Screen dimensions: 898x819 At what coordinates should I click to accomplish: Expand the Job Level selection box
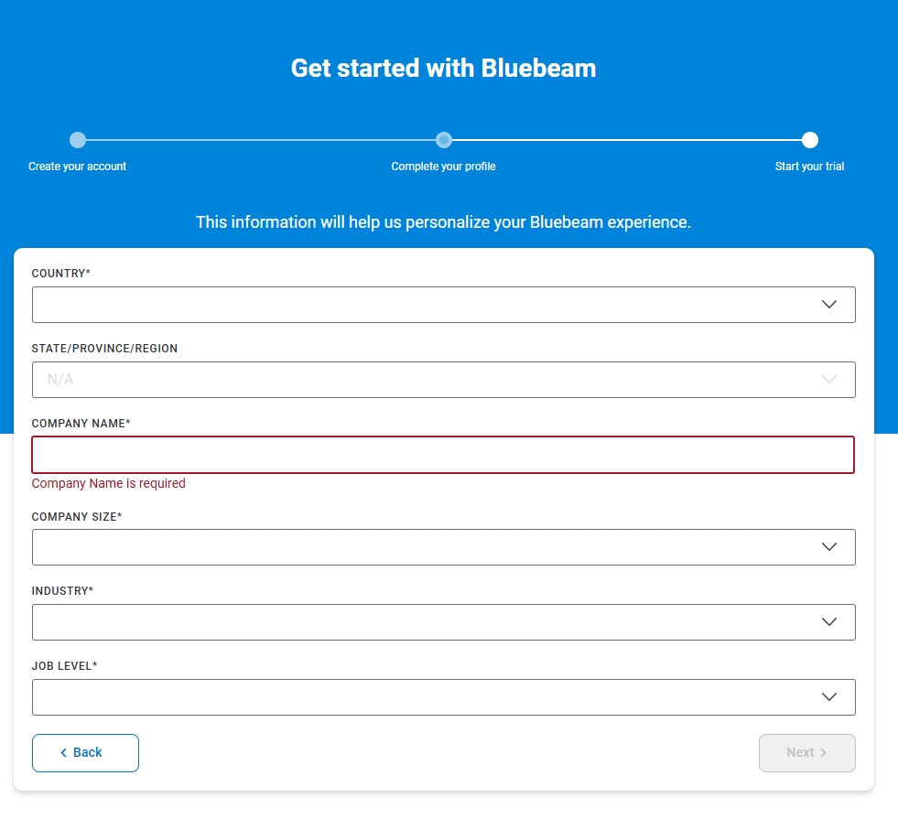click(x=430, y=697)
